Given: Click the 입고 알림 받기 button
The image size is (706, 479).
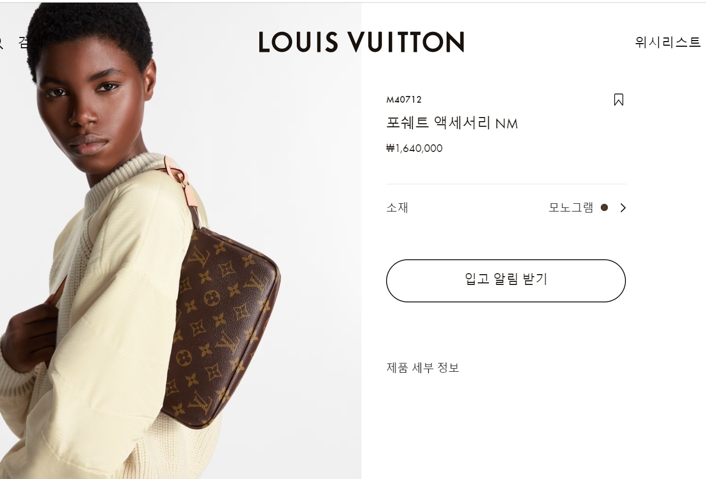Looking at the screenshot, I should pyautogui.click(x=506, y=281).
